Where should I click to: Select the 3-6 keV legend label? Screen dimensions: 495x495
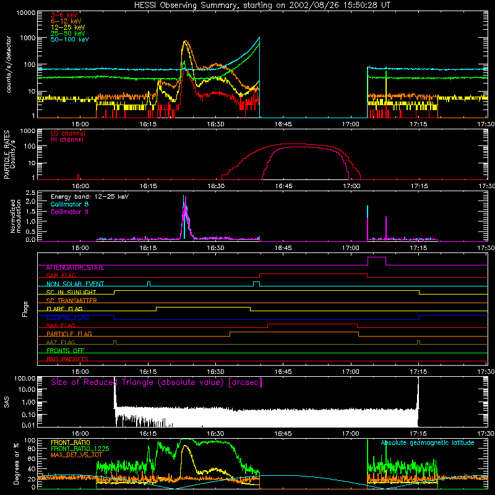(x=64, y=15)
